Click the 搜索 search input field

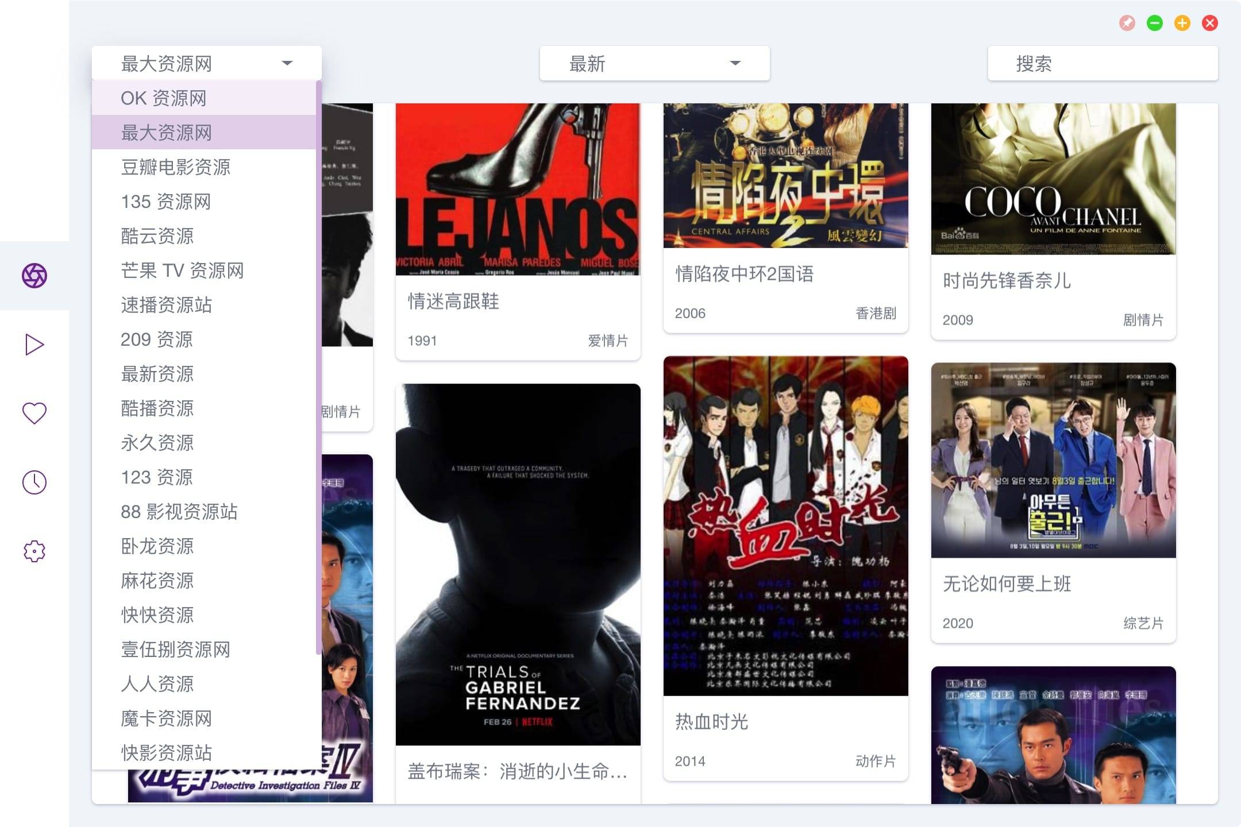click(x=1103, y=63)
